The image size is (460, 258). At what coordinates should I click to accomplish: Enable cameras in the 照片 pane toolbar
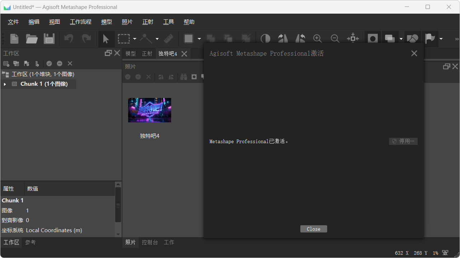(128, 77)
